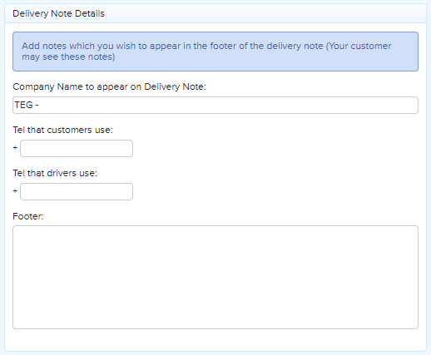This screenshot has width=431, height=355.
Task: Click plus sign before customers telephone field
Action: (15, 148)
